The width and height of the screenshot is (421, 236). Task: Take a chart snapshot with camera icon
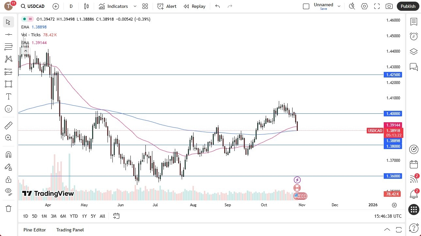coord(389,6)
